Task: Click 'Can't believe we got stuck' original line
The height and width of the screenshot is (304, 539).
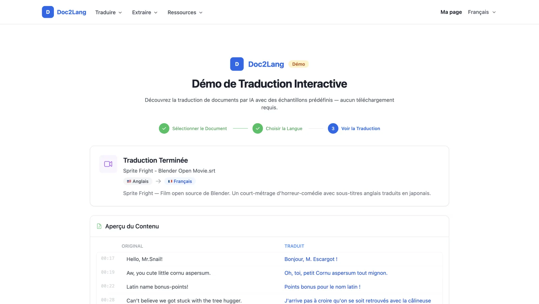Action: point(184,301)
